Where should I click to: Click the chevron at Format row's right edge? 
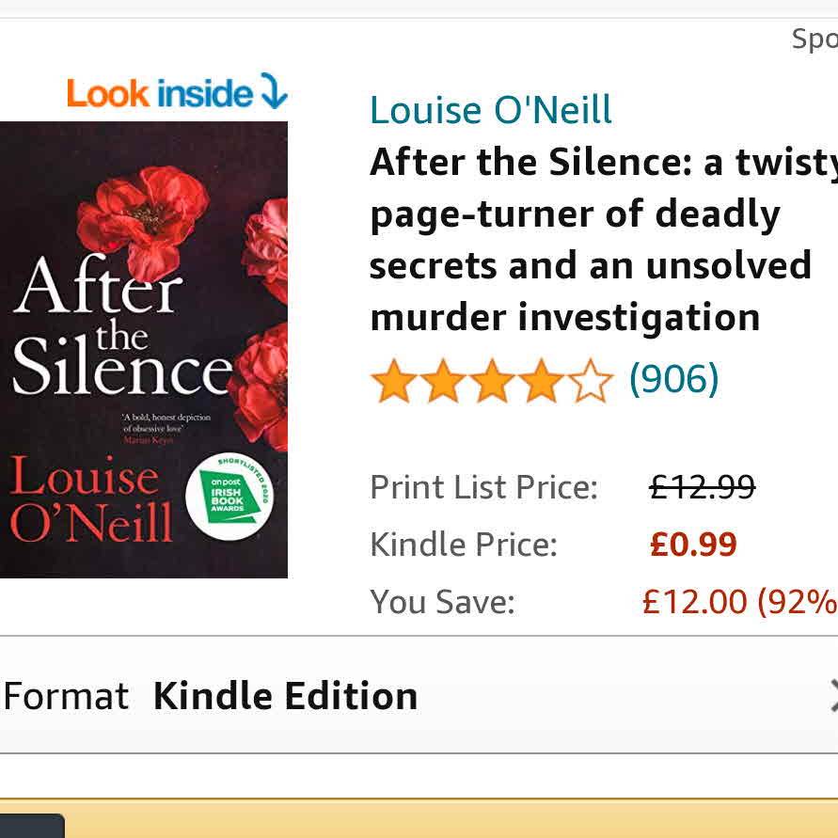pos(833,696)
